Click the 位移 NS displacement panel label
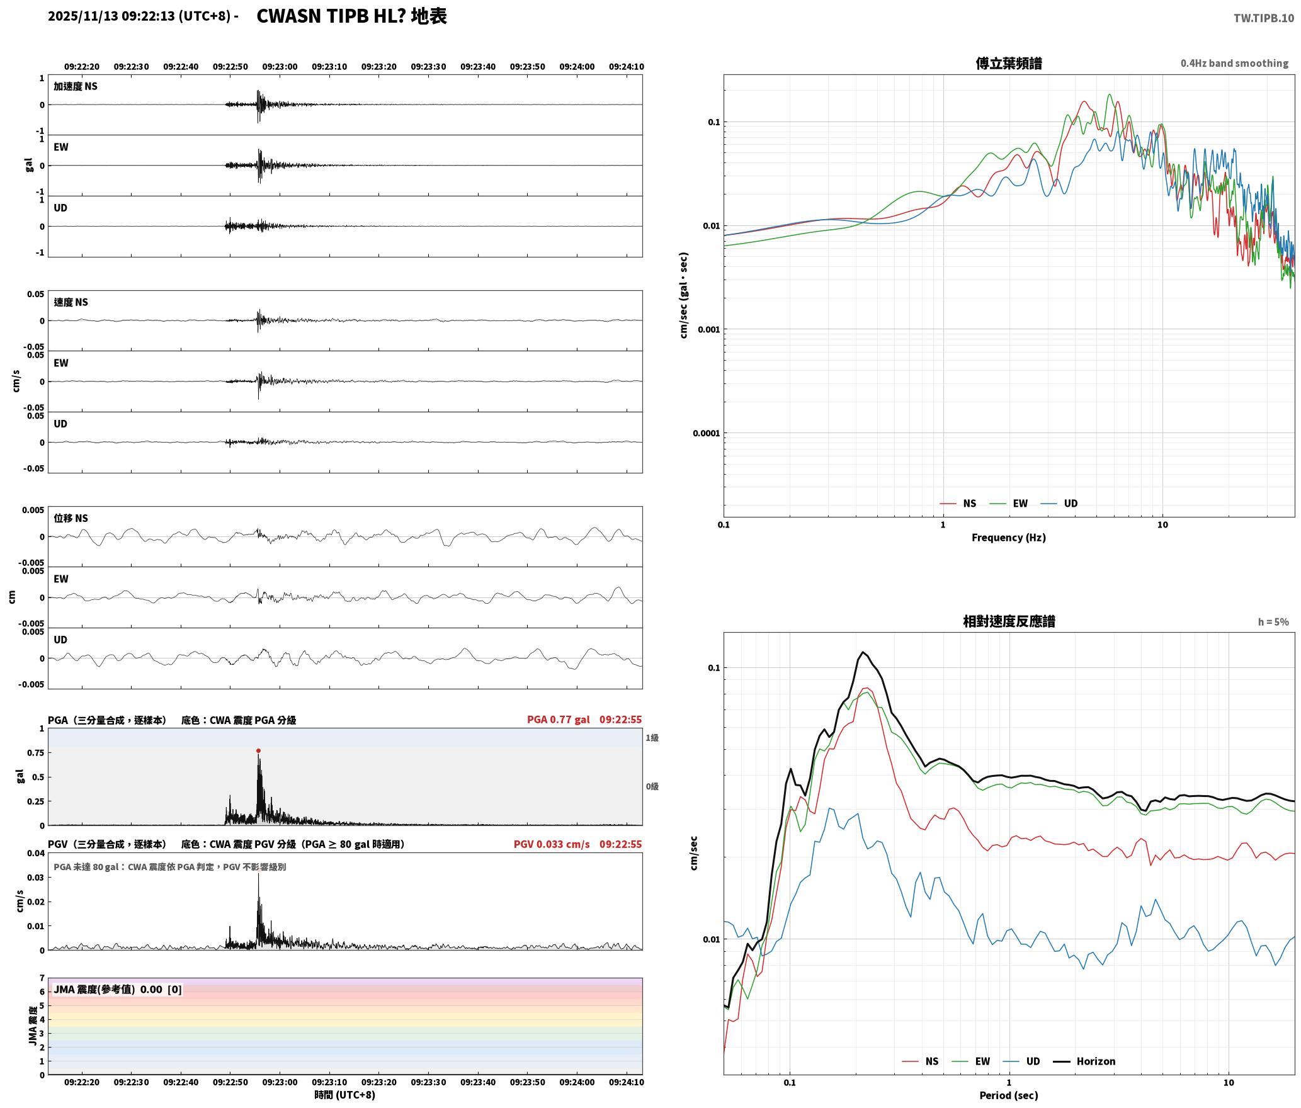This screenshot has height=1108, width=1301. pos(71,518)
